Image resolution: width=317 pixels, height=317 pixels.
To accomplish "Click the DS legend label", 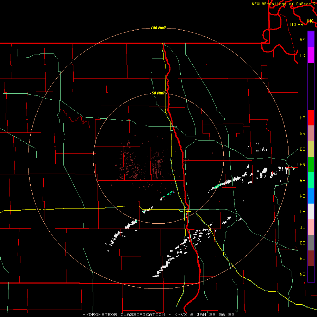I will (302, 211).
